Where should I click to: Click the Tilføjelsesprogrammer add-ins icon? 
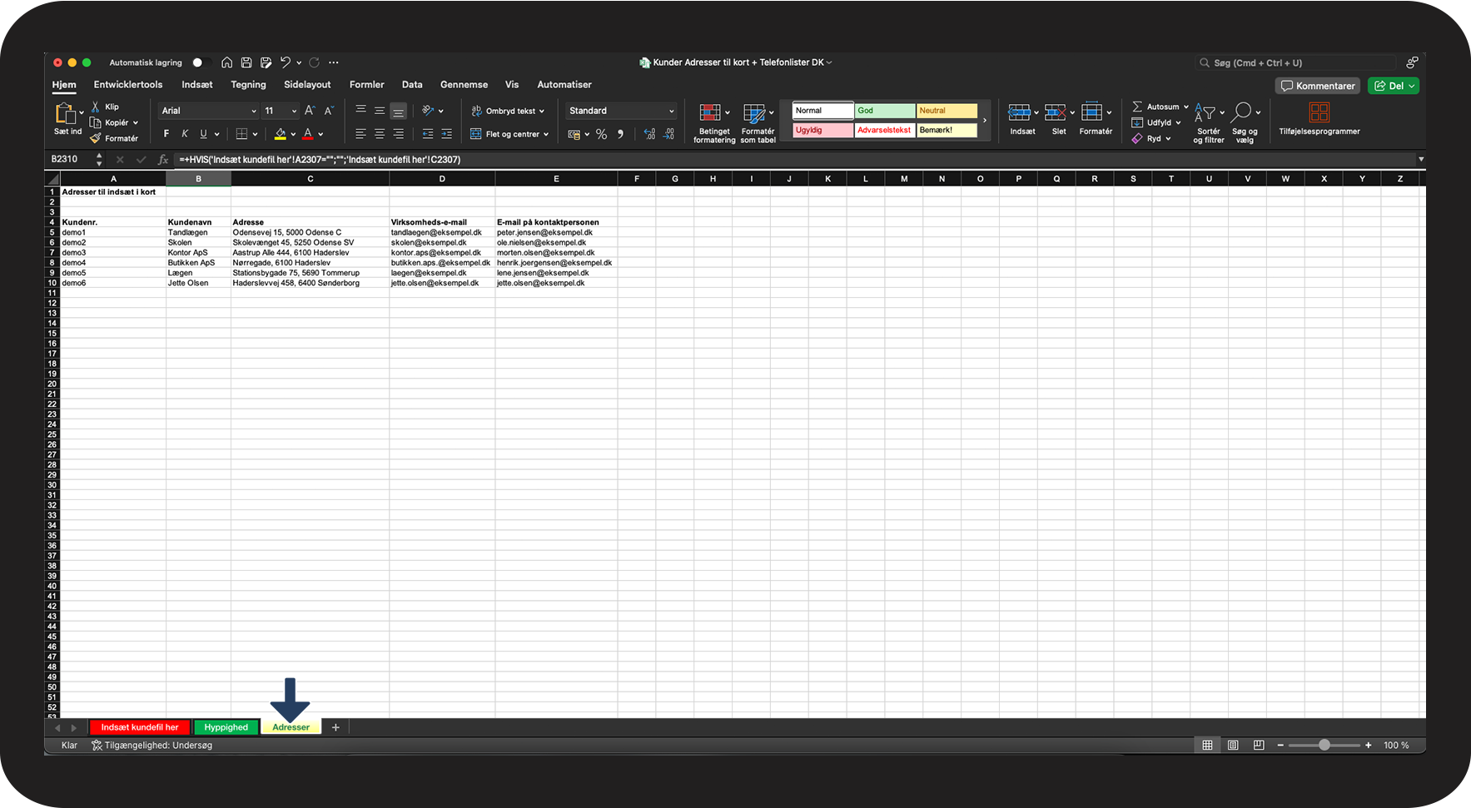click(x=1319, y=113)
